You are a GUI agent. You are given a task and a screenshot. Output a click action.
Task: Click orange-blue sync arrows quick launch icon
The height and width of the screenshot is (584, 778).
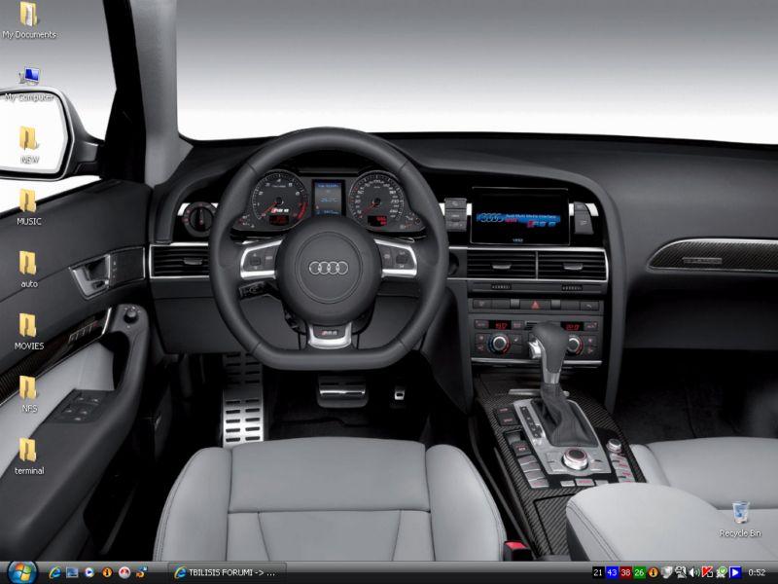click(x=141, y=572)
